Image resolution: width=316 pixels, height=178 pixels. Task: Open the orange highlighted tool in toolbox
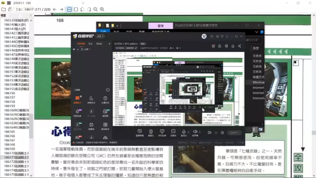[77, 100]
